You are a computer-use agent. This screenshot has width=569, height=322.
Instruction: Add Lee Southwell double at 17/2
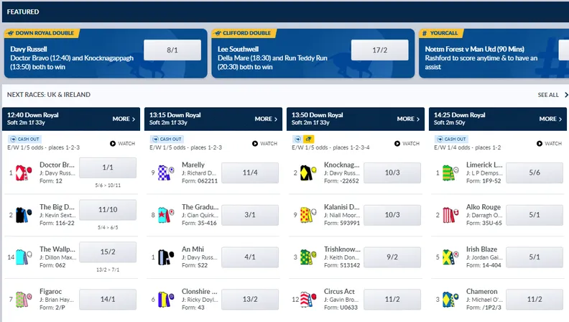point(379,50)
